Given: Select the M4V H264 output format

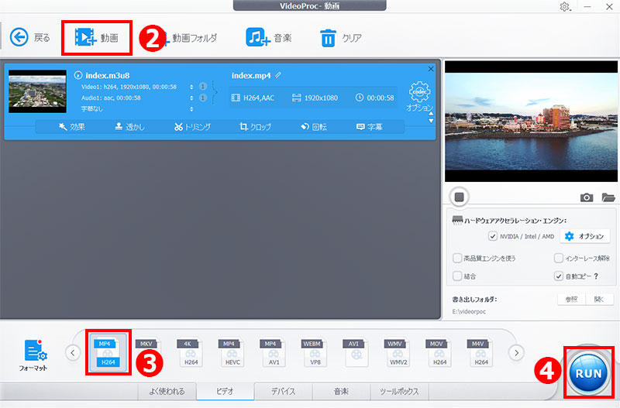Looking at the screenshot, I should 480,353.
